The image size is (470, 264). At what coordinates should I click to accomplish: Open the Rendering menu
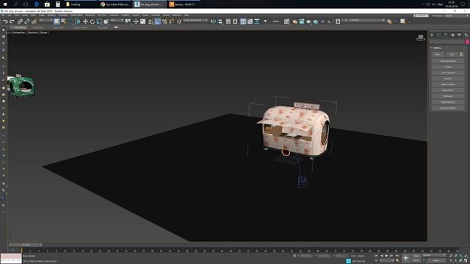click(x=90, y=15)
